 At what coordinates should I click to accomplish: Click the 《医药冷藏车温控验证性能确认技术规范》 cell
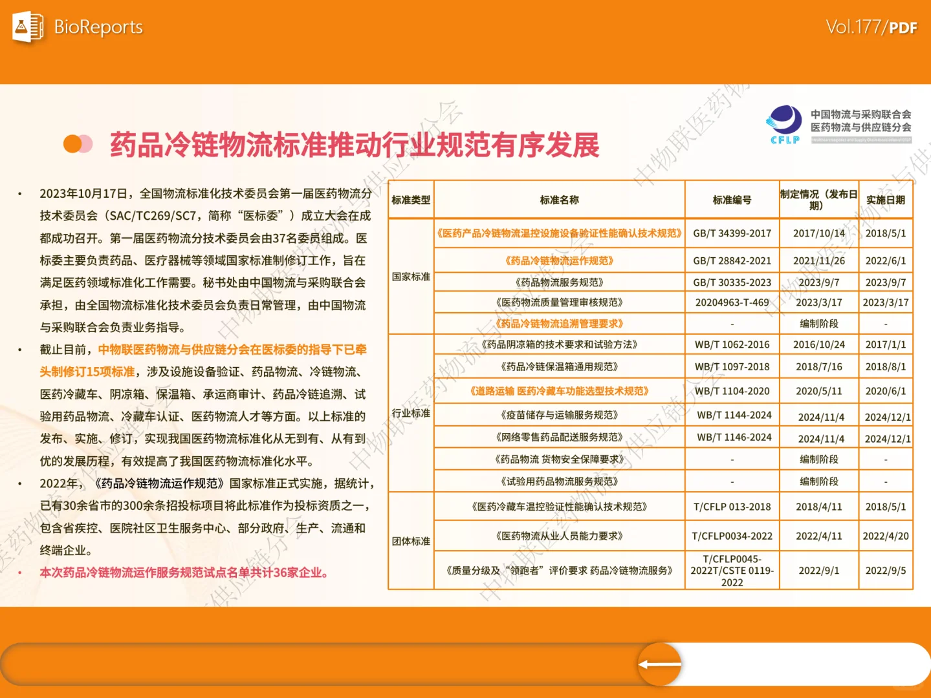(560, 507)
